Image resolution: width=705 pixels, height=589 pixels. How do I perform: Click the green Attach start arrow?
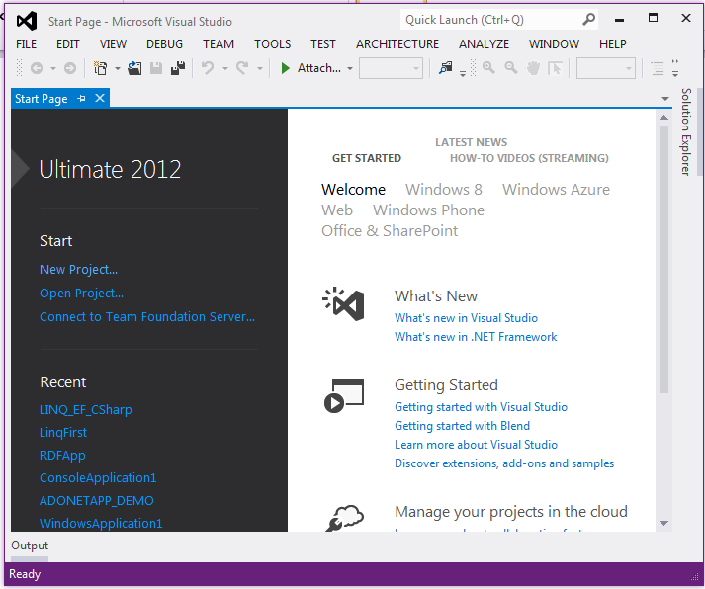click(x=285, y=68)
